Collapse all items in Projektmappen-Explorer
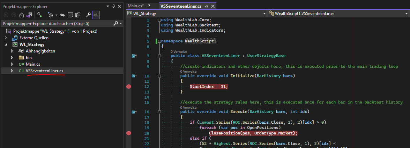This screenshot has height=148, width=410. point(70,15)
